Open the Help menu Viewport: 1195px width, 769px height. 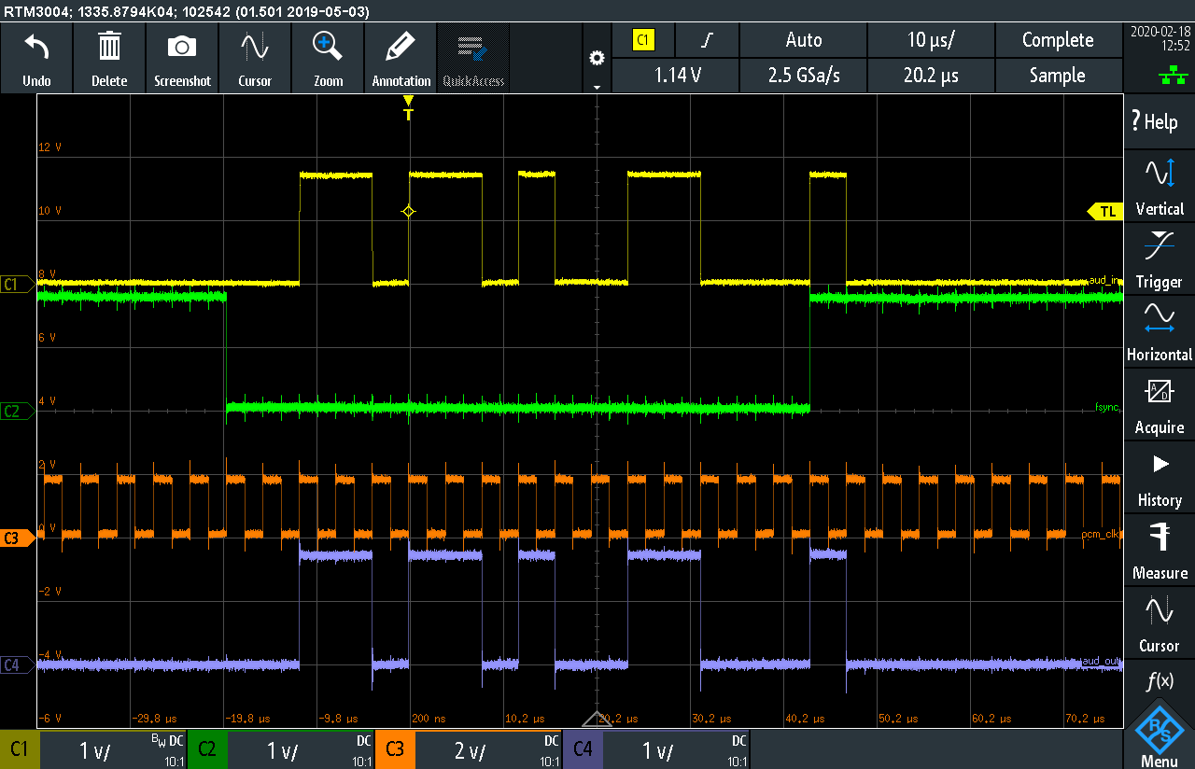[1159, 121]
